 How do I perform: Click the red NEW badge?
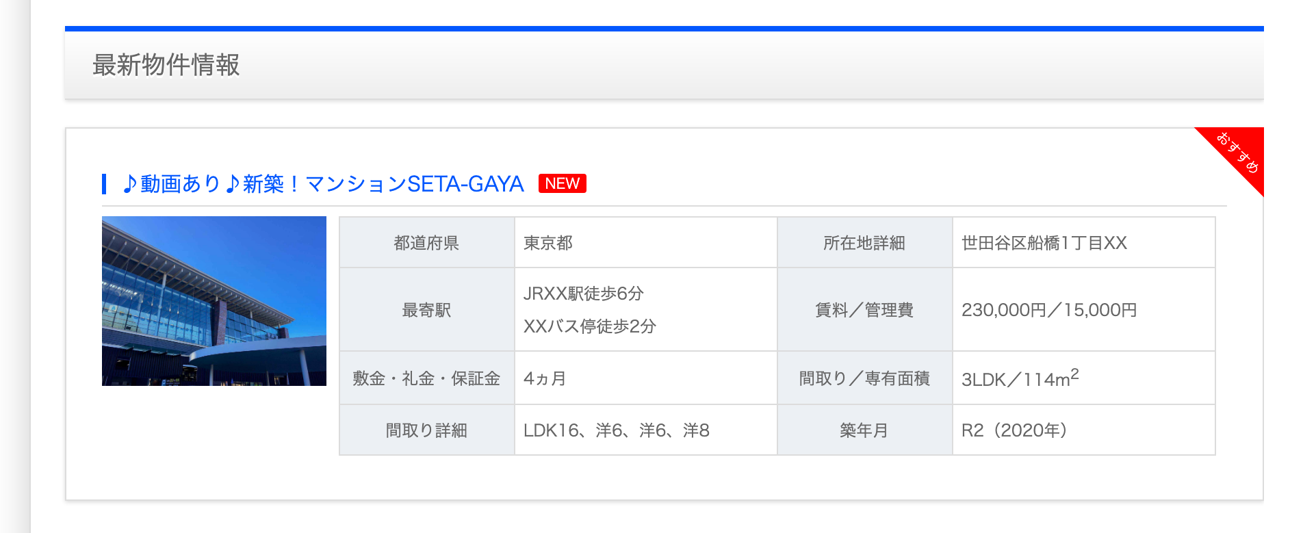pos(562,183)
